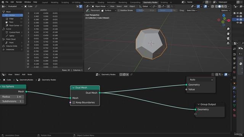Click the Ico Sphere Radius field
The width and height of the screenshot is (244, 137).
[12, 97]
